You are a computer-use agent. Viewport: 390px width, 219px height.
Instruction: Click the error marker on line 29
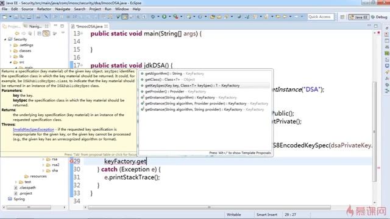pyautogui.click(x=71, y=161)
